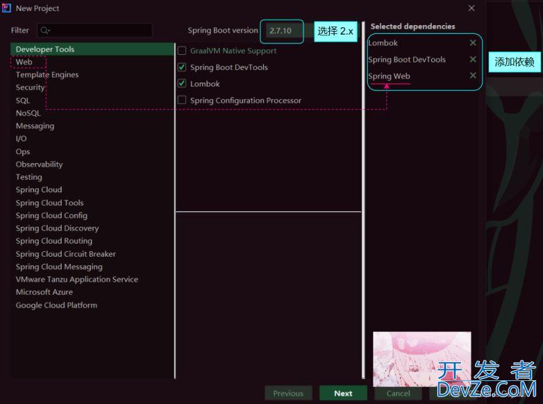Select the Observability category
Screen dimensions: 543x404
[92, 164]
